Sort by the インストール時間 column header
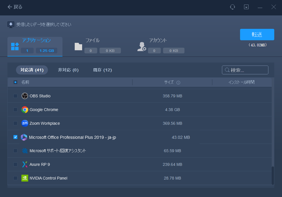 [241, 82]
